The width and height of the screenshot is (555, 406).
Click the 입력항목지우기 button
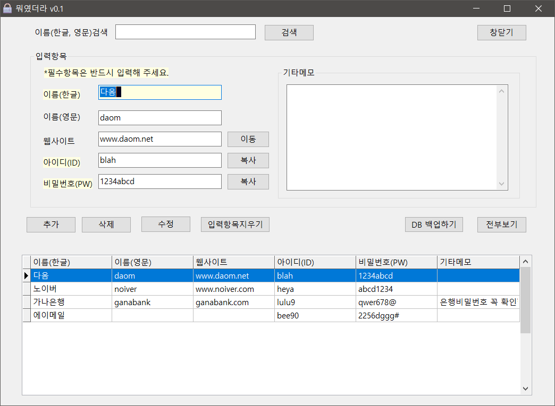(235, 224)
